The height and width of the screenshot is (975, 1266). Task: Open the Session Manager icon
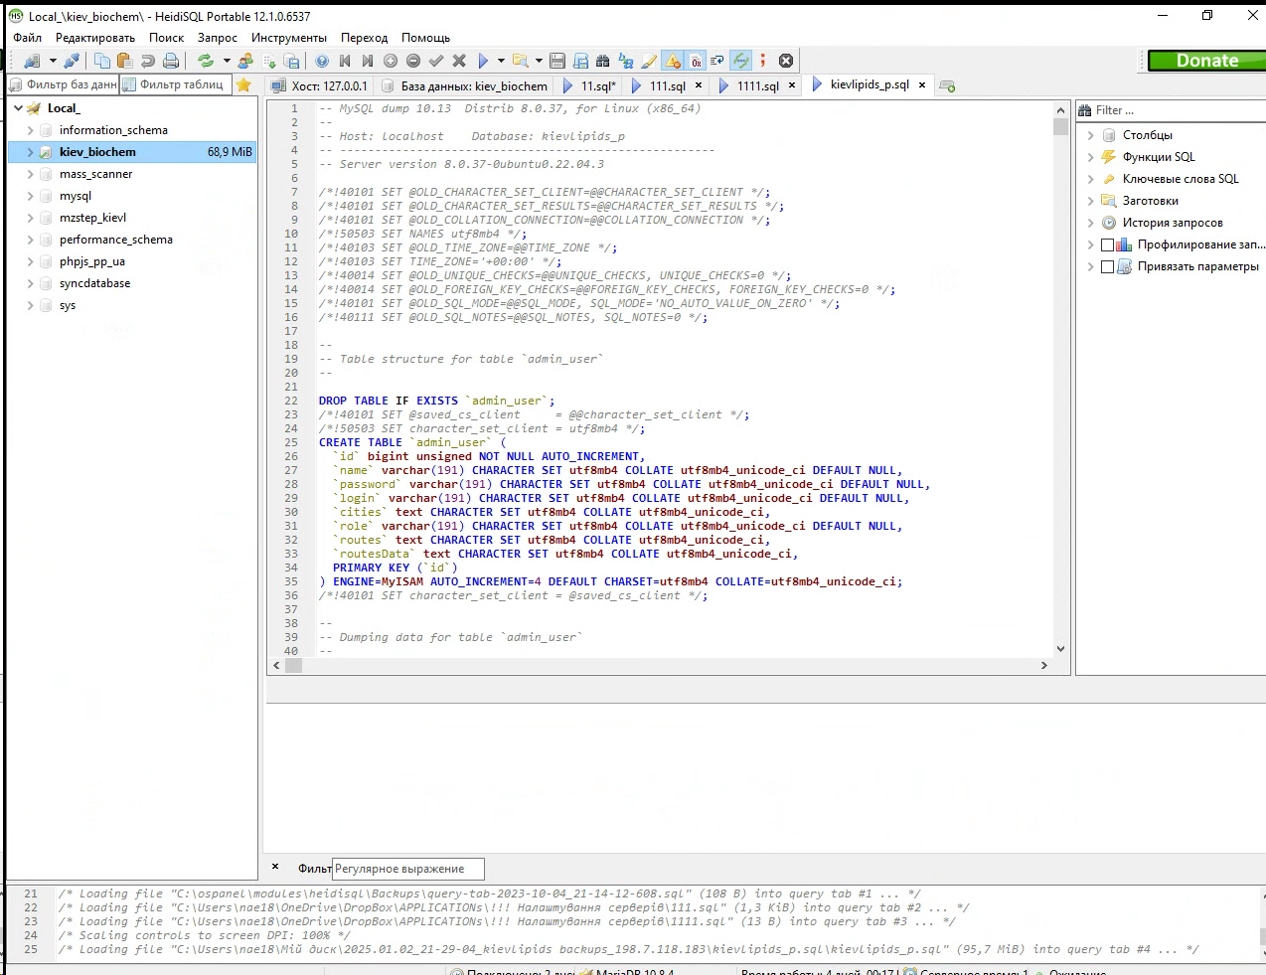tap(32, 60)
